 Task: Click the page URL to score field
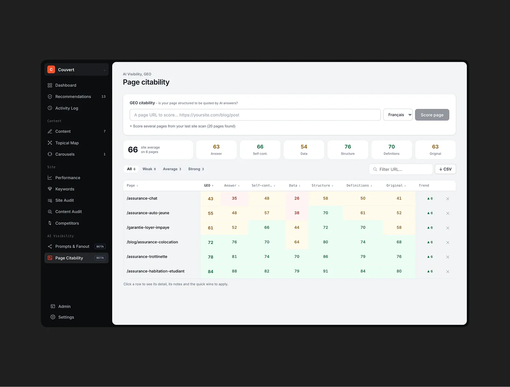[255, 115]
